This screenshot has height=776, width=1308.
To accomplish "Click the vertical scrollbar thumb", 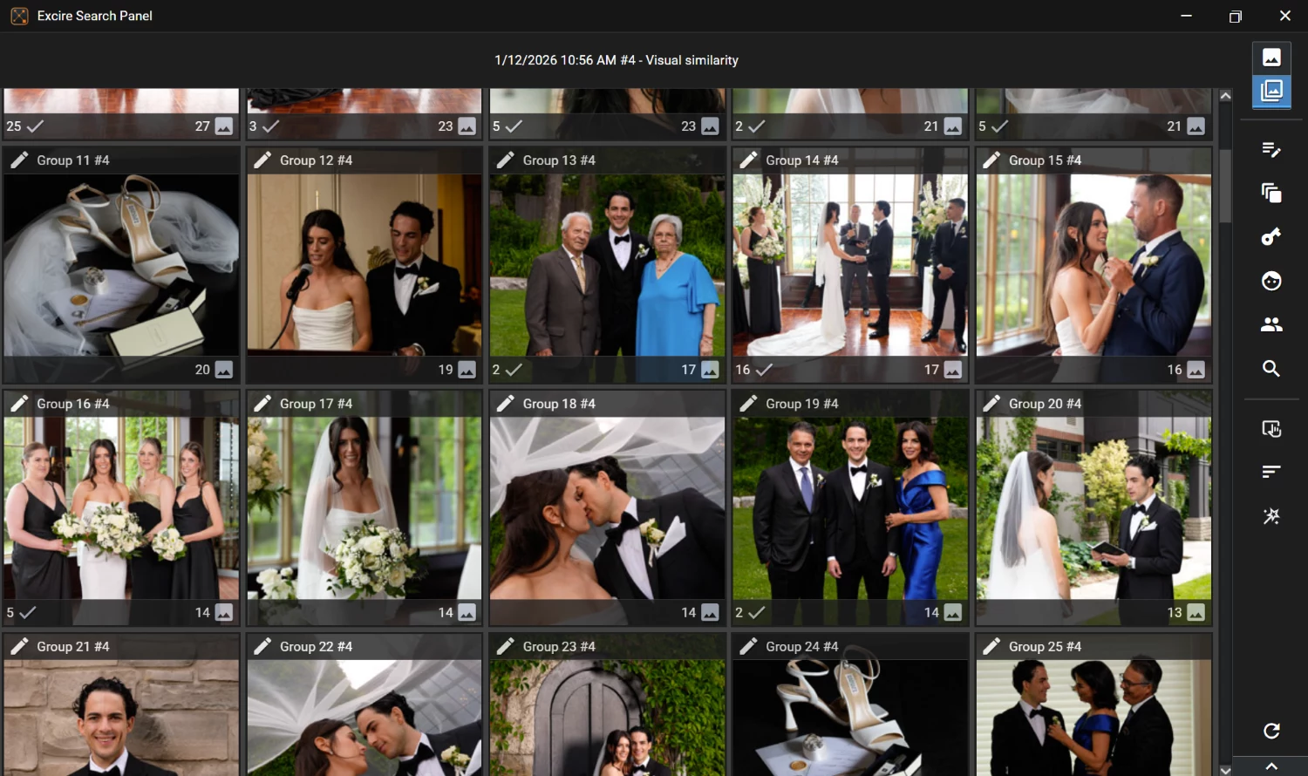I will (1225, 186).
